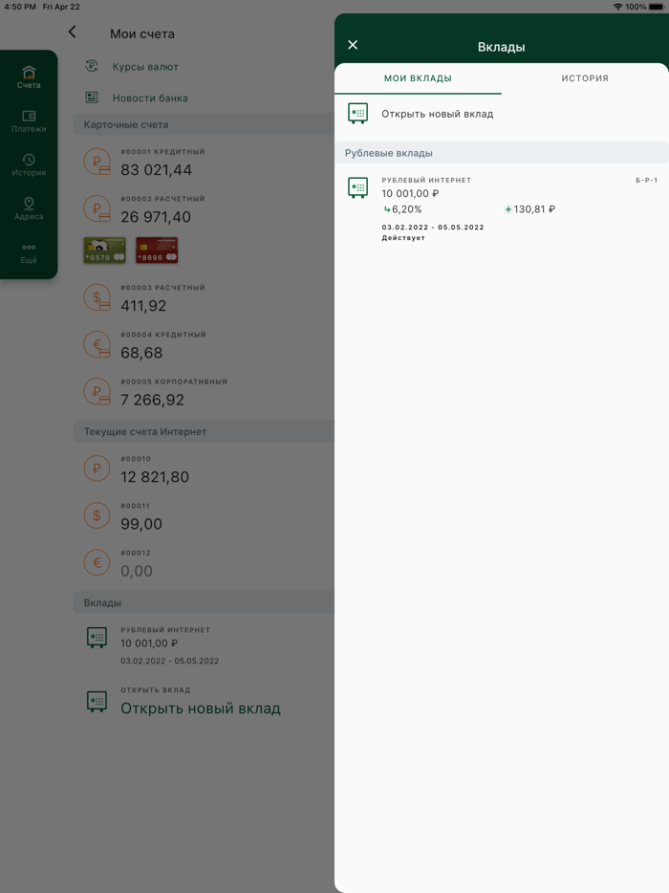Tap dollar coin icon of account #00011
The height and width of the screenshot is (893, 669).
click(x=97, y=516)
